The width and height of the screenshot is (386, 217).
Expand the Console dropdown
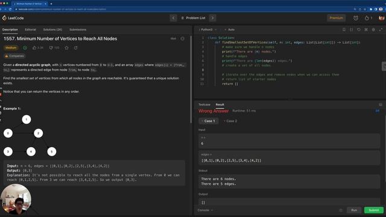[x=205, y=210]
